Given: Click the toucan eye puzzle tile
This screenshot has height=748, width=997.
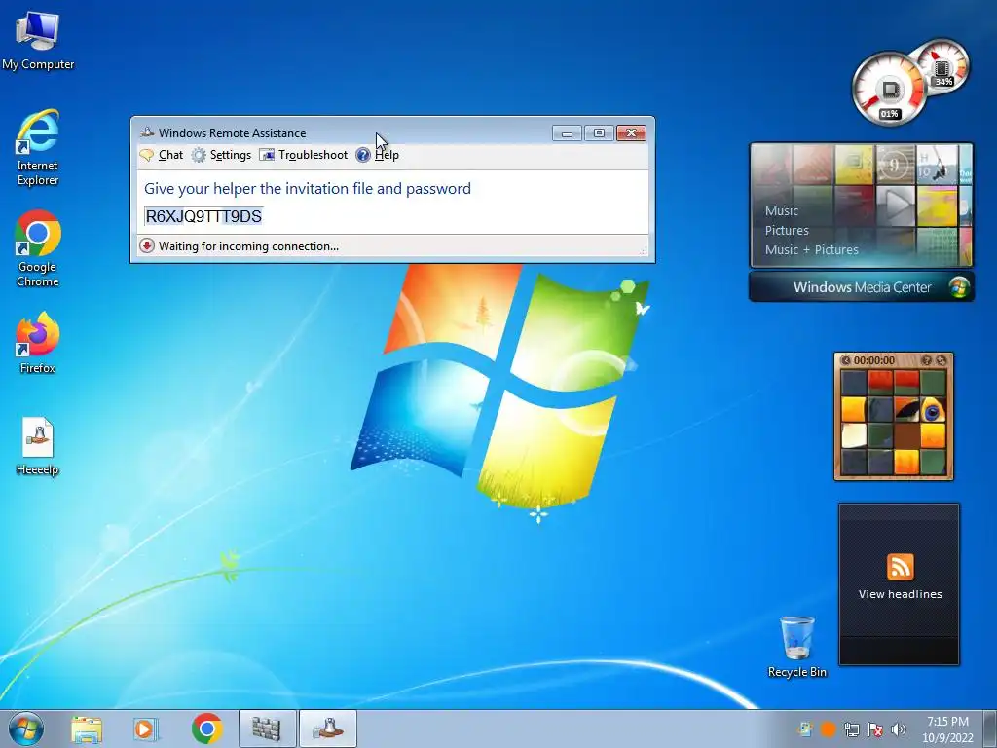Looking at the screenshot, I should pos(933,410).
